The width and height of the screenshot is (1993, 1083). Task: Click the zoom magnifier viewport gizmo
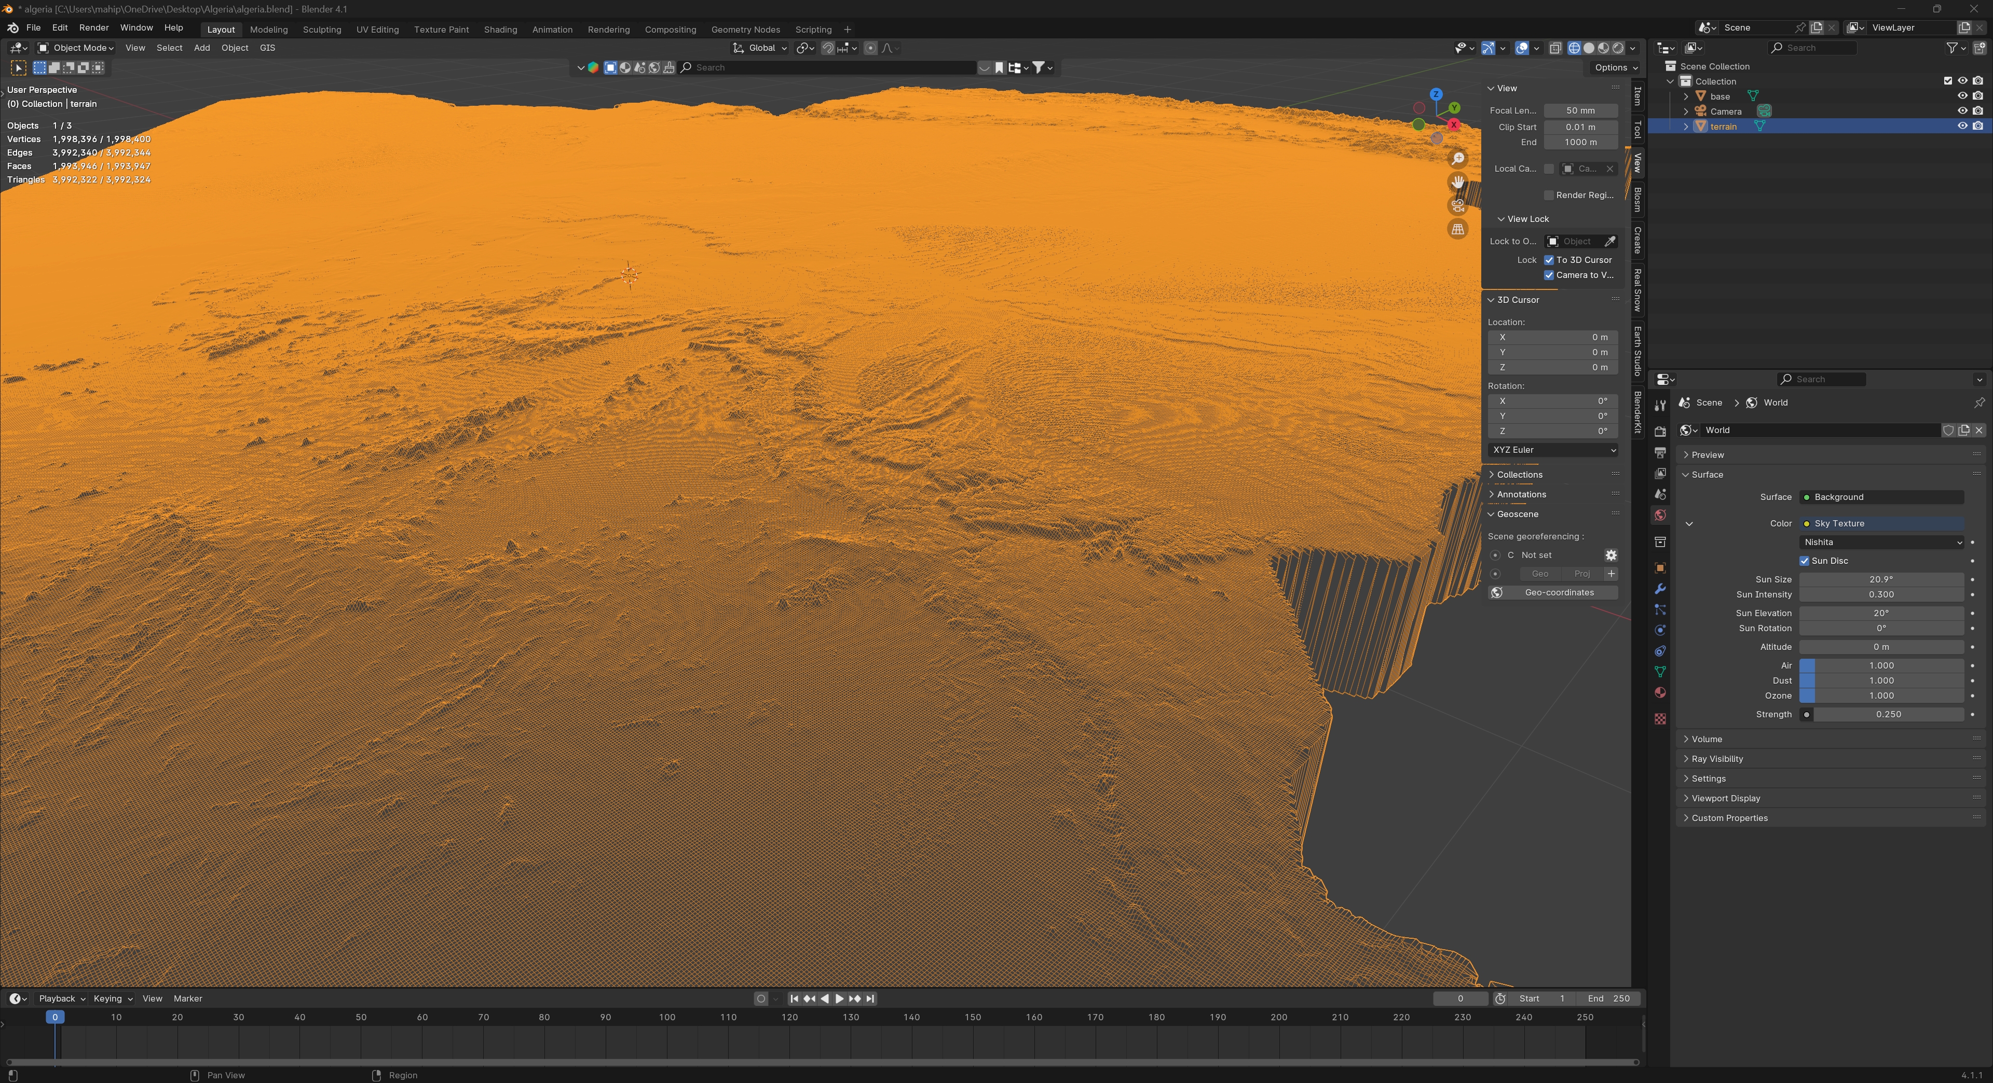(x=1457, y=159)
